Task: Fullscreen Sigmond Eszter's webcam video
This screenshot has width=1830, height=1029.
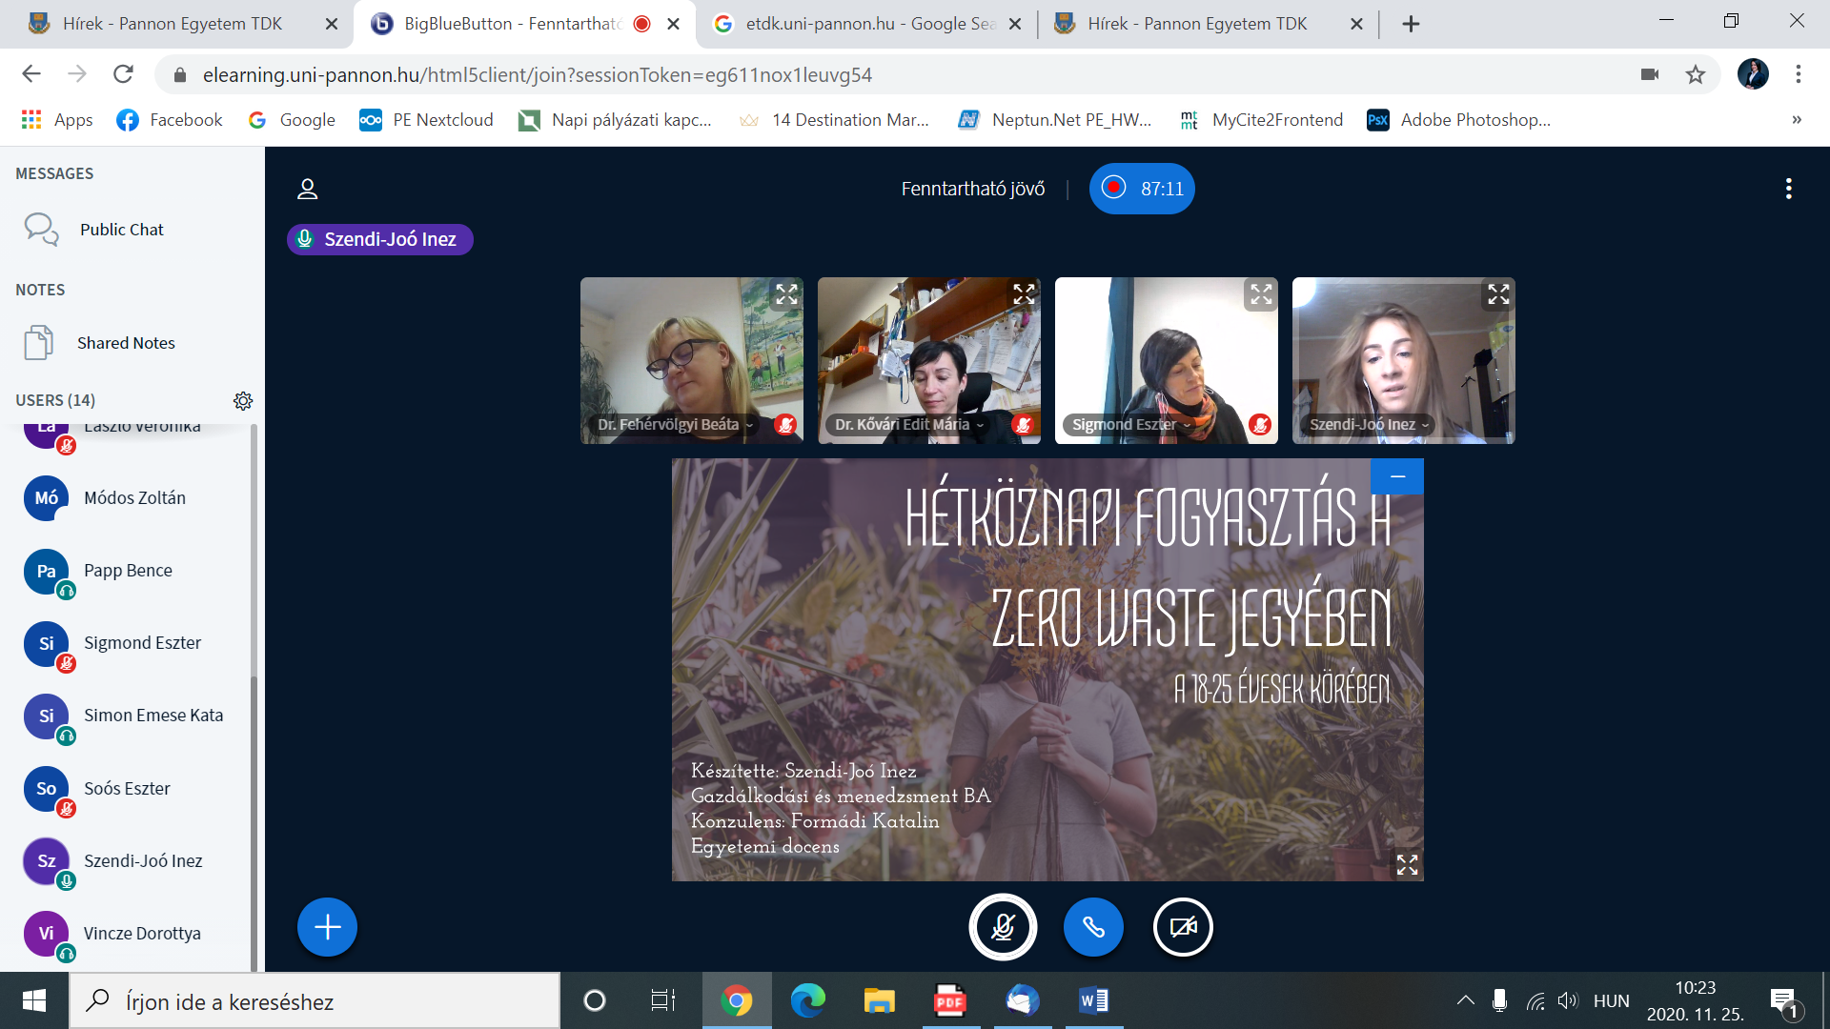Action: coord(1261,294)
